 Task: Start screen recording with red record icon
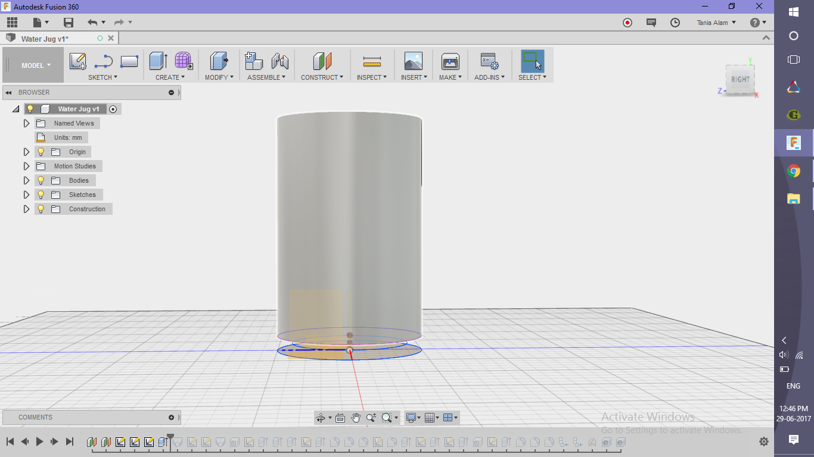(627, 23)
